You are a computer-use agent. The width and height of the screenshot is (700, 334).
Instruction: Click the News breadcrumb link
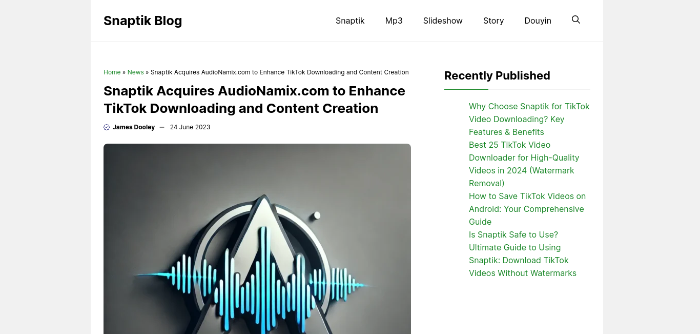pos(135,72)
